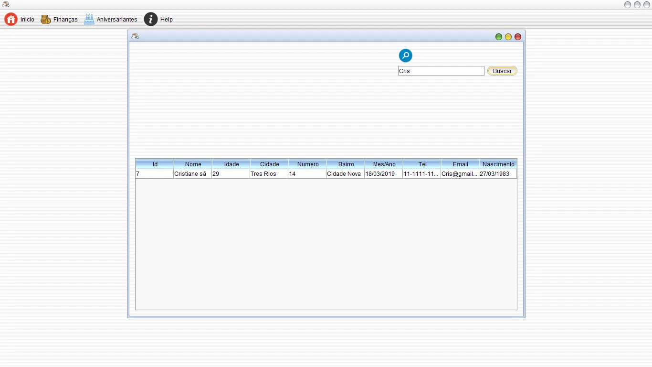
Task: Select the Numero cell showing 14
Action: pos(307,174)
